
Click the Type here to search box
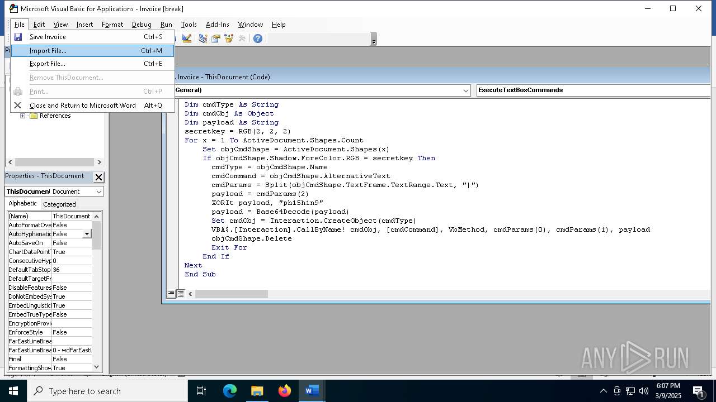coord(107,391)
